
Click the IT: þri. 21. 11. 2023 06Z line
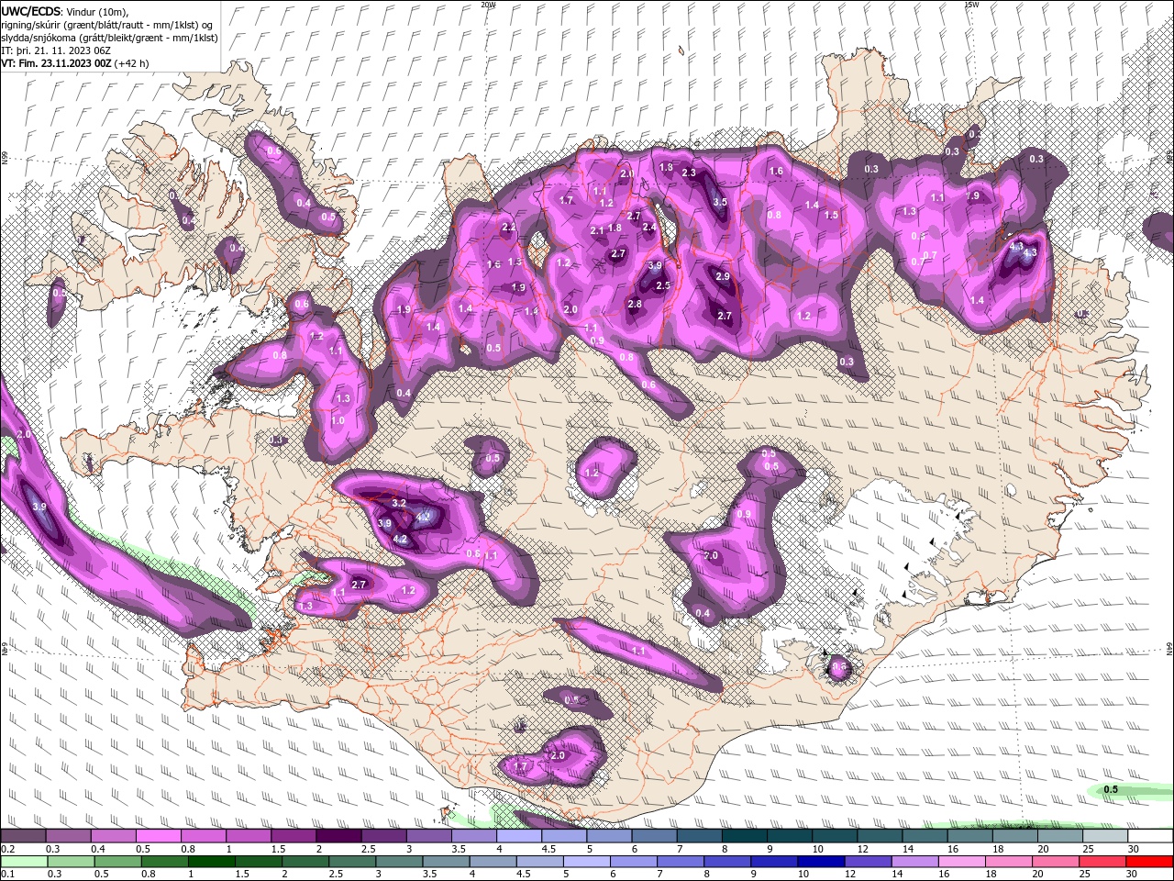54,51
